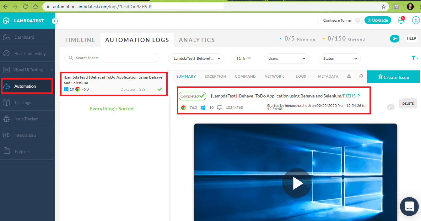Open the PJZH5-P test link
The height and width of the screenshot is (221, 421).
pyautogui.click(x=352, y=96)
